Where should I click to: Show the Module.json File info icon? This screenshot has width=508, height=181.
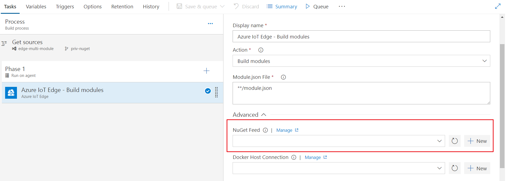pyautogui.click(x=283, y=77)
